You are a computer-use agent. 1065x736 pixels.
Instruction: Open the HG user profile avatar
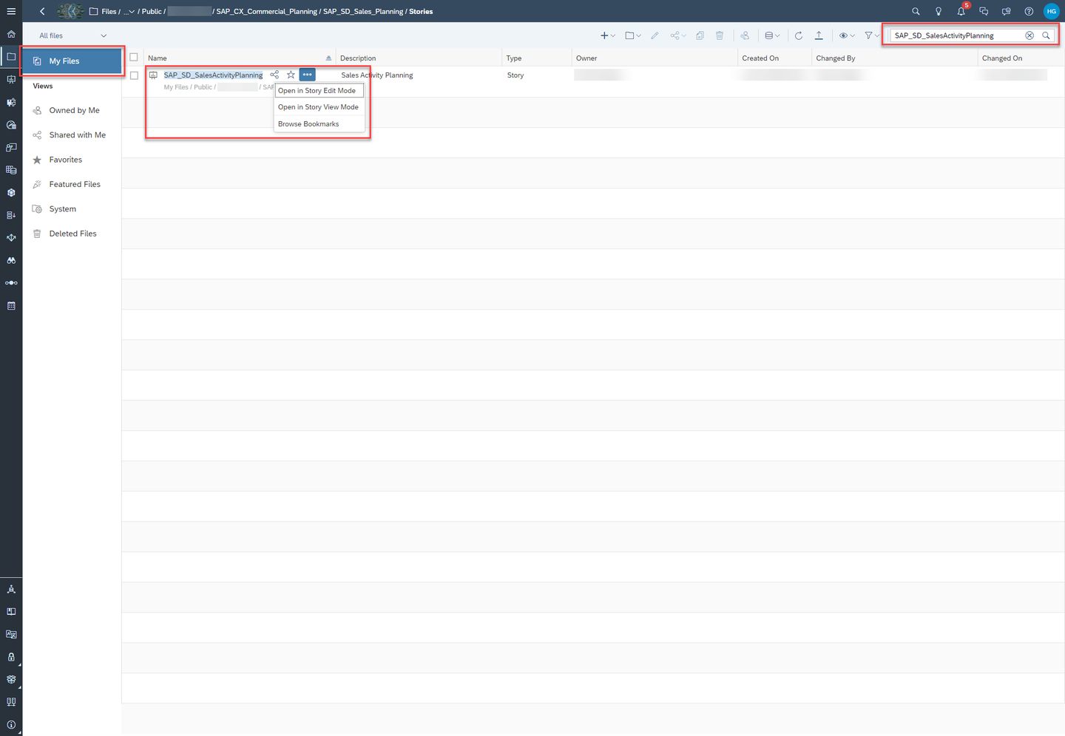(x=1052, y=11)
